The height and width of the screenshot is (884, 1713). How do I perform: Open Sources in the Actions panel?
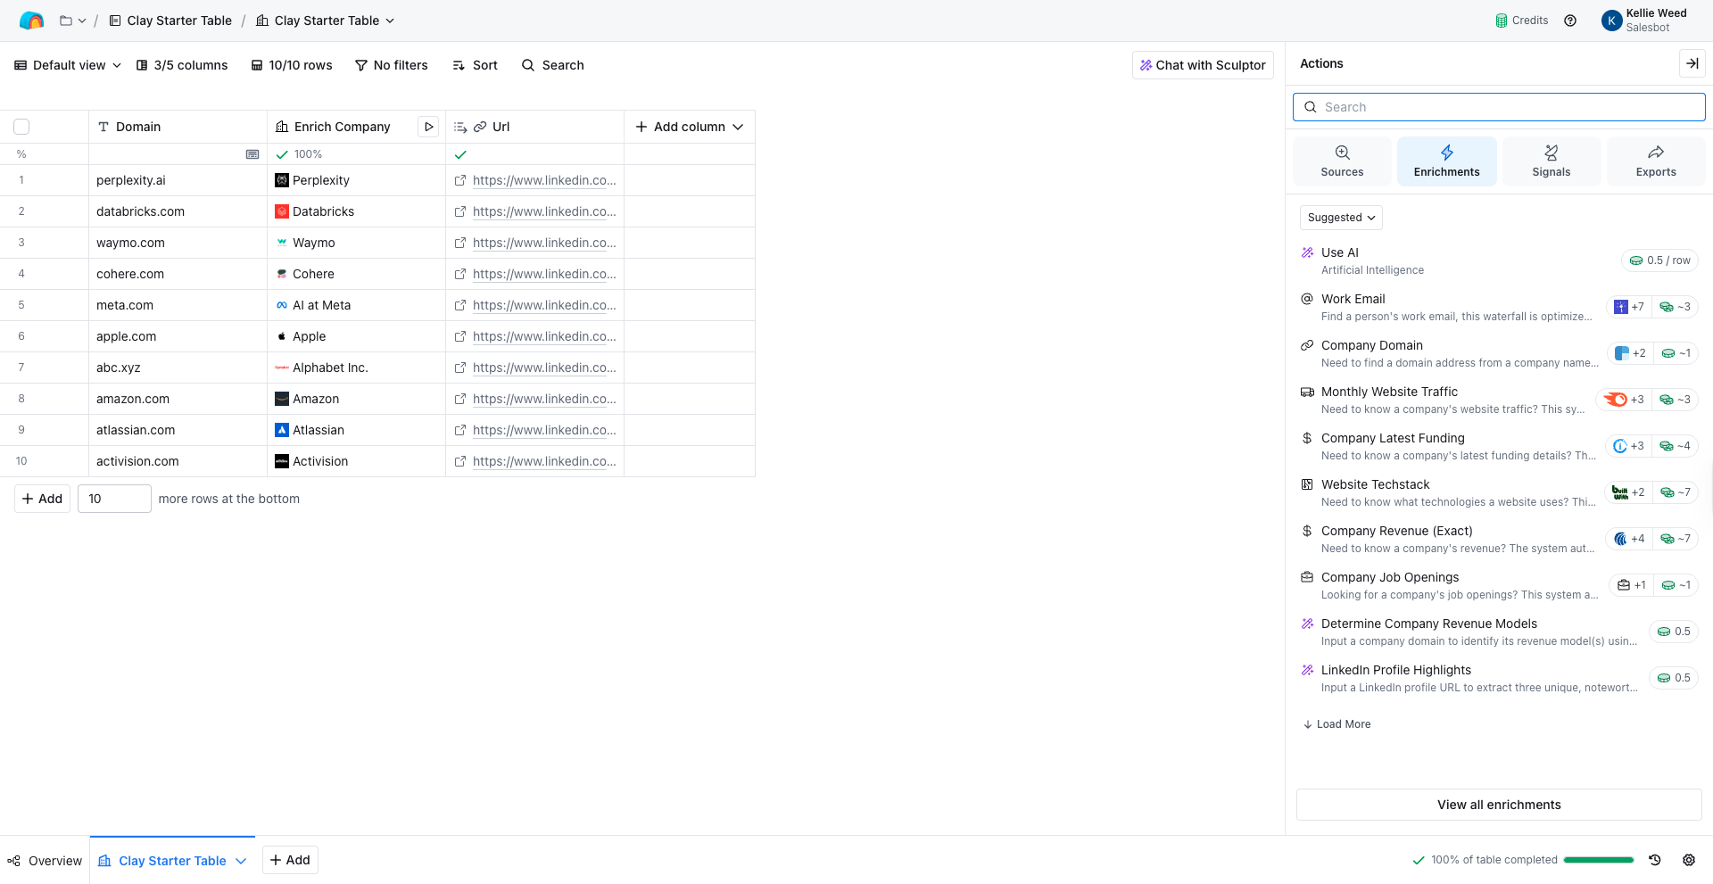click(x=1342, y=161)
